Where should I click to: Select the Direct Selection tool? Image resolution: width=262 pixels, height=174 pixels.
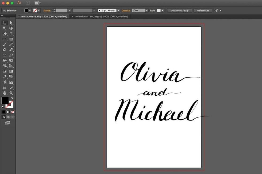tap(11, 23)
